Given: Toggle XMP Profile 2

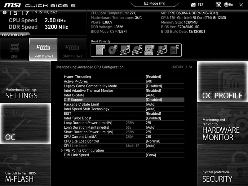Looking at the screenshot, I should pos(73,50).
